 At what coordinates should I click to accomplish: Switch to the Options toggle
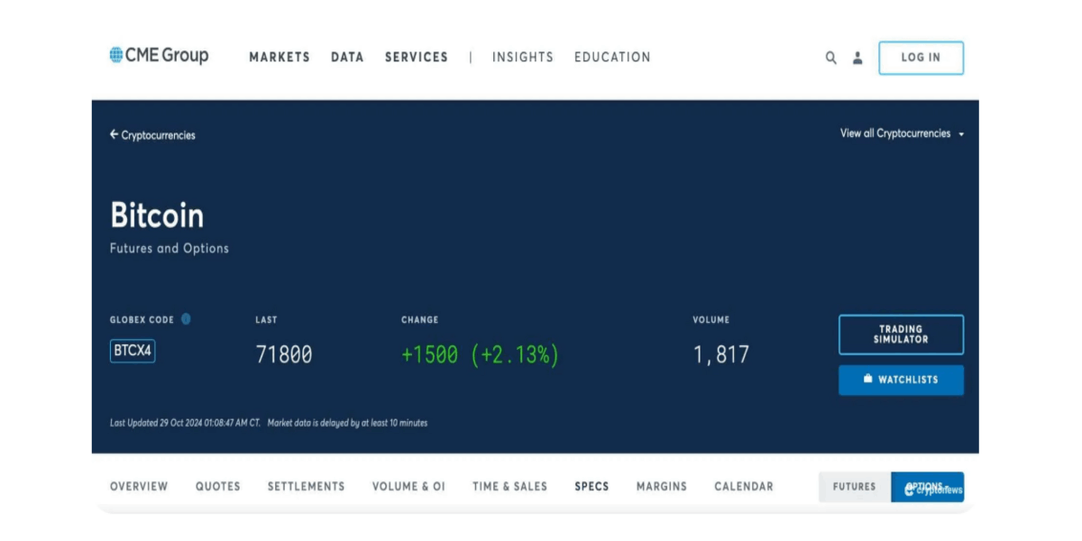point(927,487)
